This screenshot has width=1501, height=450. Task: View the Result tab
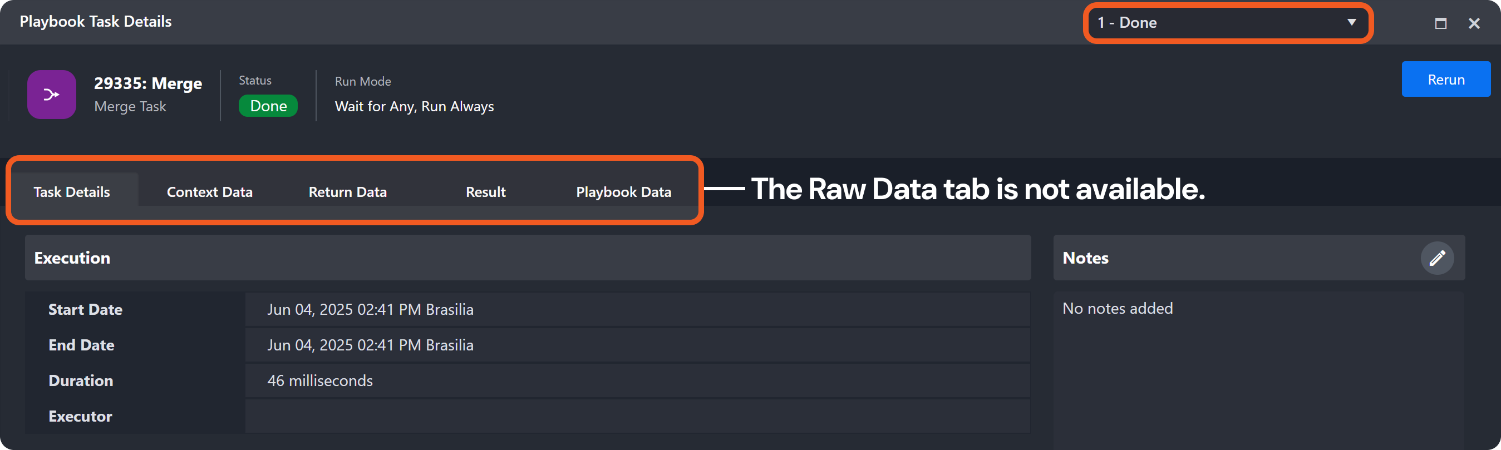(485, 192)
